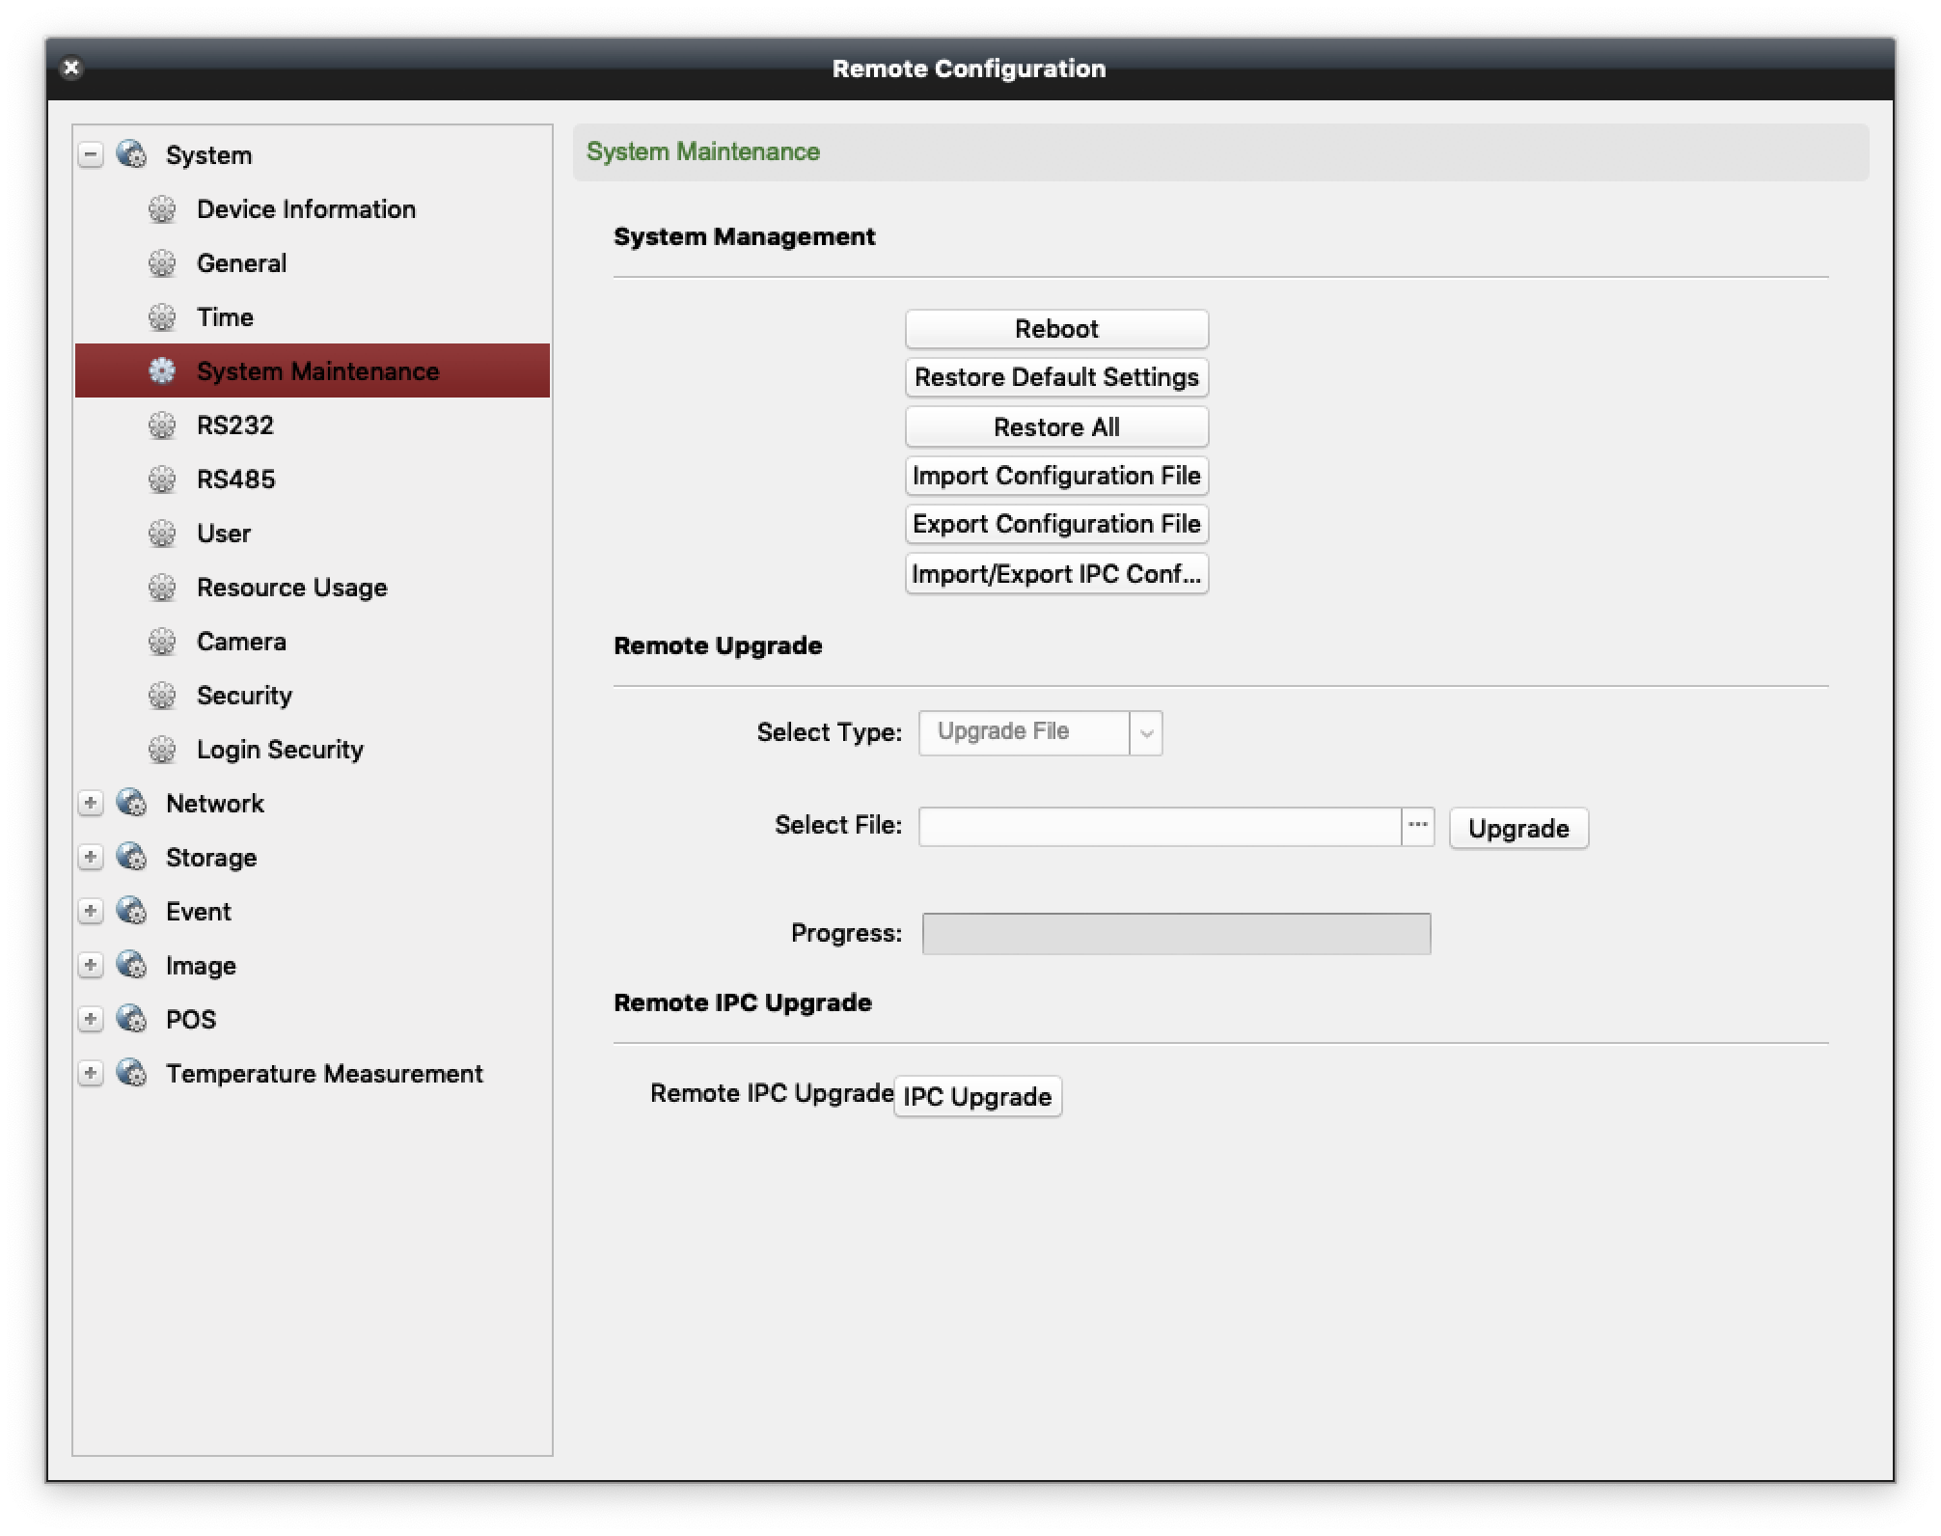This screenshot has width=1941, height=1536.
Task: Click the browse file button for upgrade
Action: 1416,826
